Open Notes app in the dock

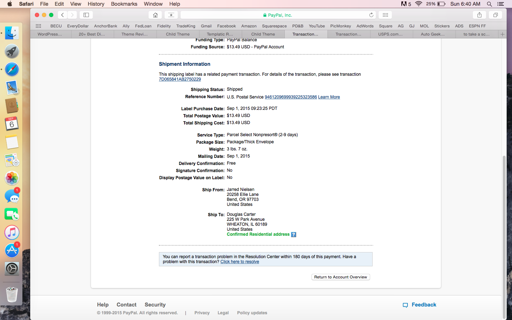click(12, 142)
